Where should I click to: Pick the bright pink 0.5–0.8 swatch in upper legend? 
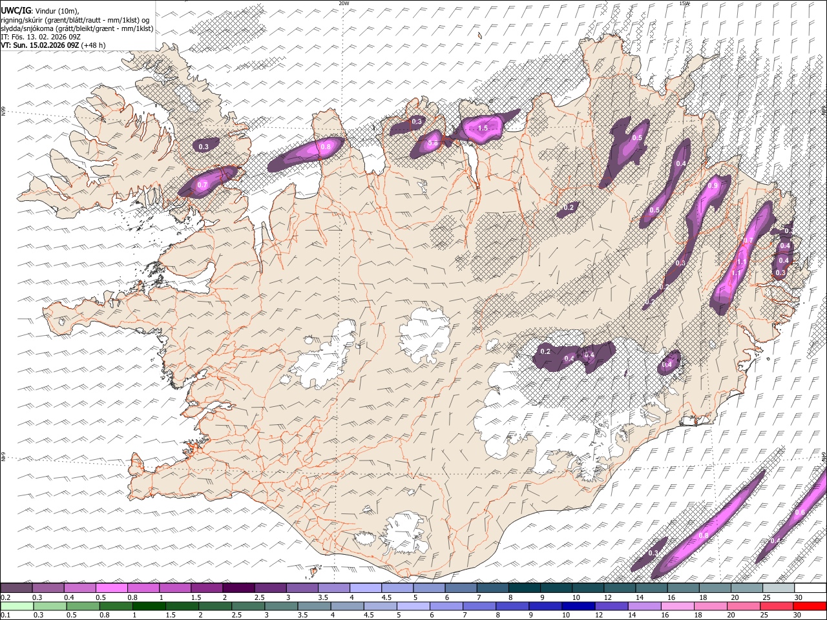[112, 588]
